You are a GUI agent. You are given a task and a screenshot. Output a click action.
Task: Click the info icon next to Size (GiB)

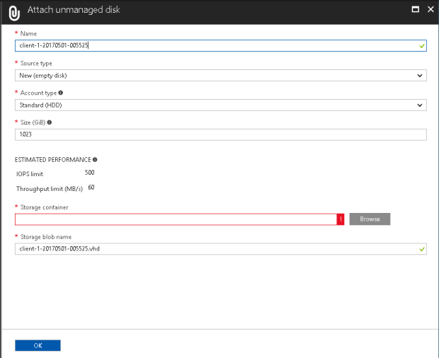pos(49,122)
